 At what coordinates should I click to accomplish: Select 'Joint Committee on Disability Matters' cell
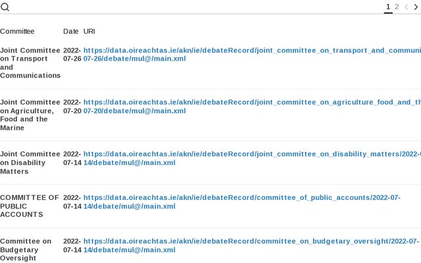click(x=30, y=162)
